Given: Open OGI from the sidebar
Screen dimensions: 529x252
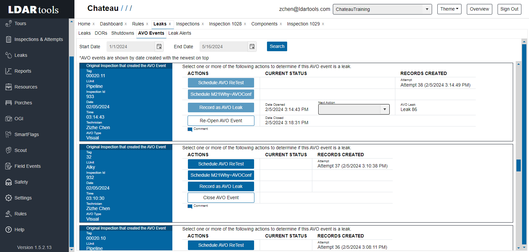Looking at the screenshot, I should [19, 119].
